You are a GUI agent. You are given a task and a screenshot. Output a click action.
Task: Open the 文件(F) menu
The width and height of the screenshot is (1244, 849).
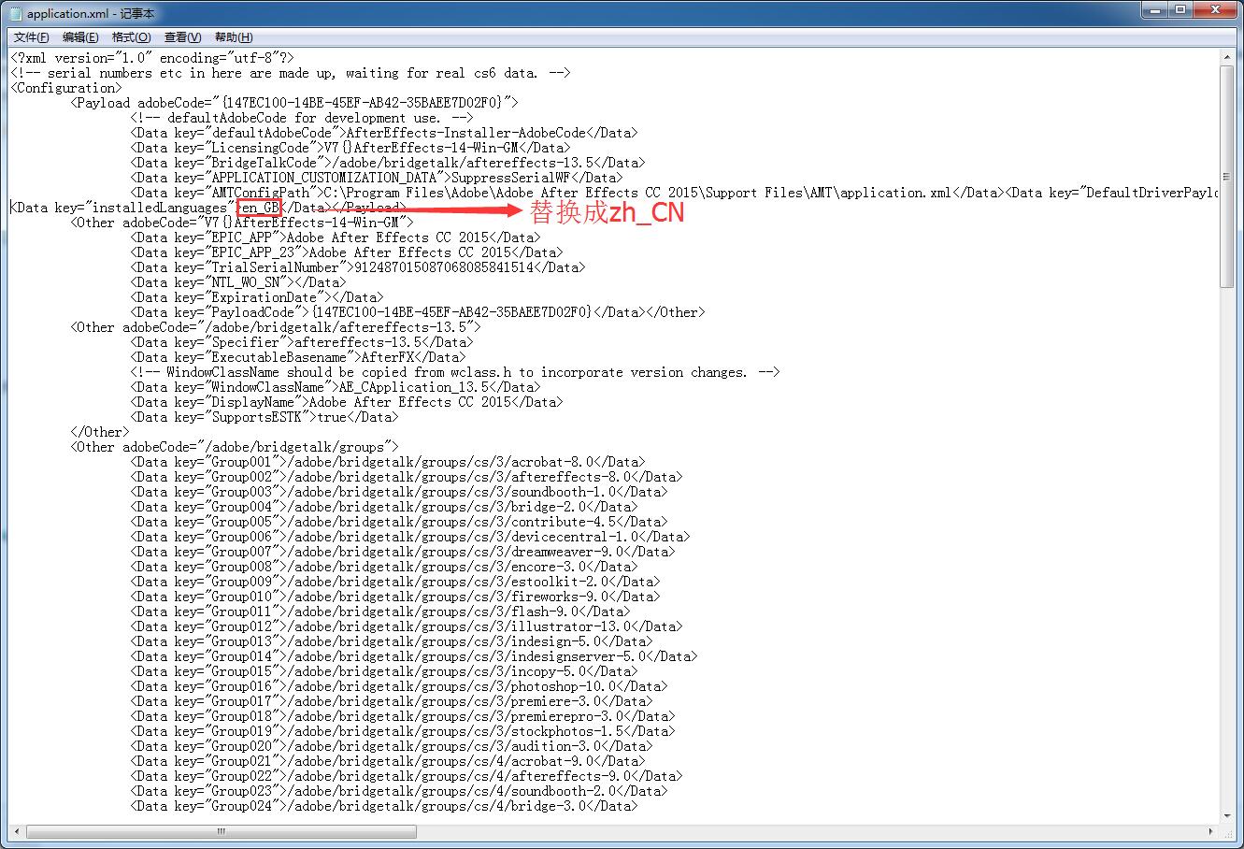(32, 37)
